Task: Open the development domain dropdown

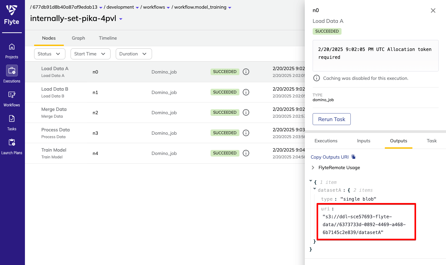Action: coord(137,8)
